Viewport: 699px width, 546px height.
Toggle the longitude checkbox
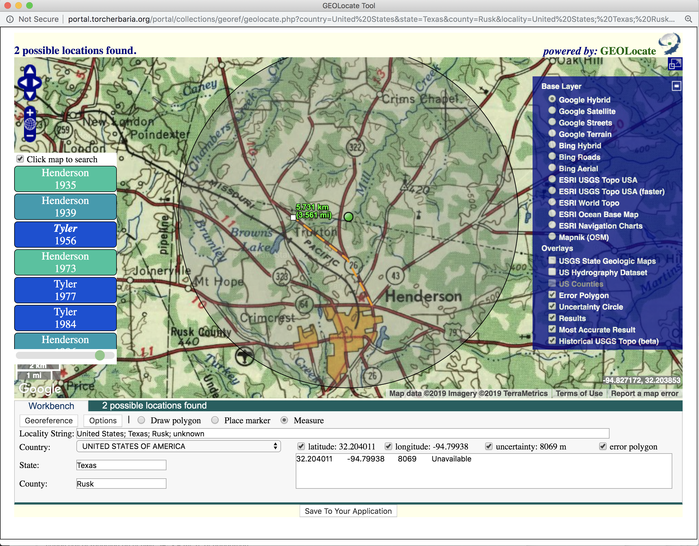[x=388, y=446]
